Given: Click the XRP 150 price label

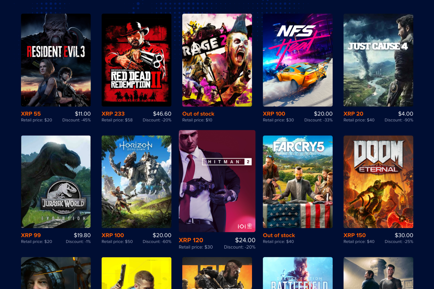Looking at the screenshot, I should (355, 235).
